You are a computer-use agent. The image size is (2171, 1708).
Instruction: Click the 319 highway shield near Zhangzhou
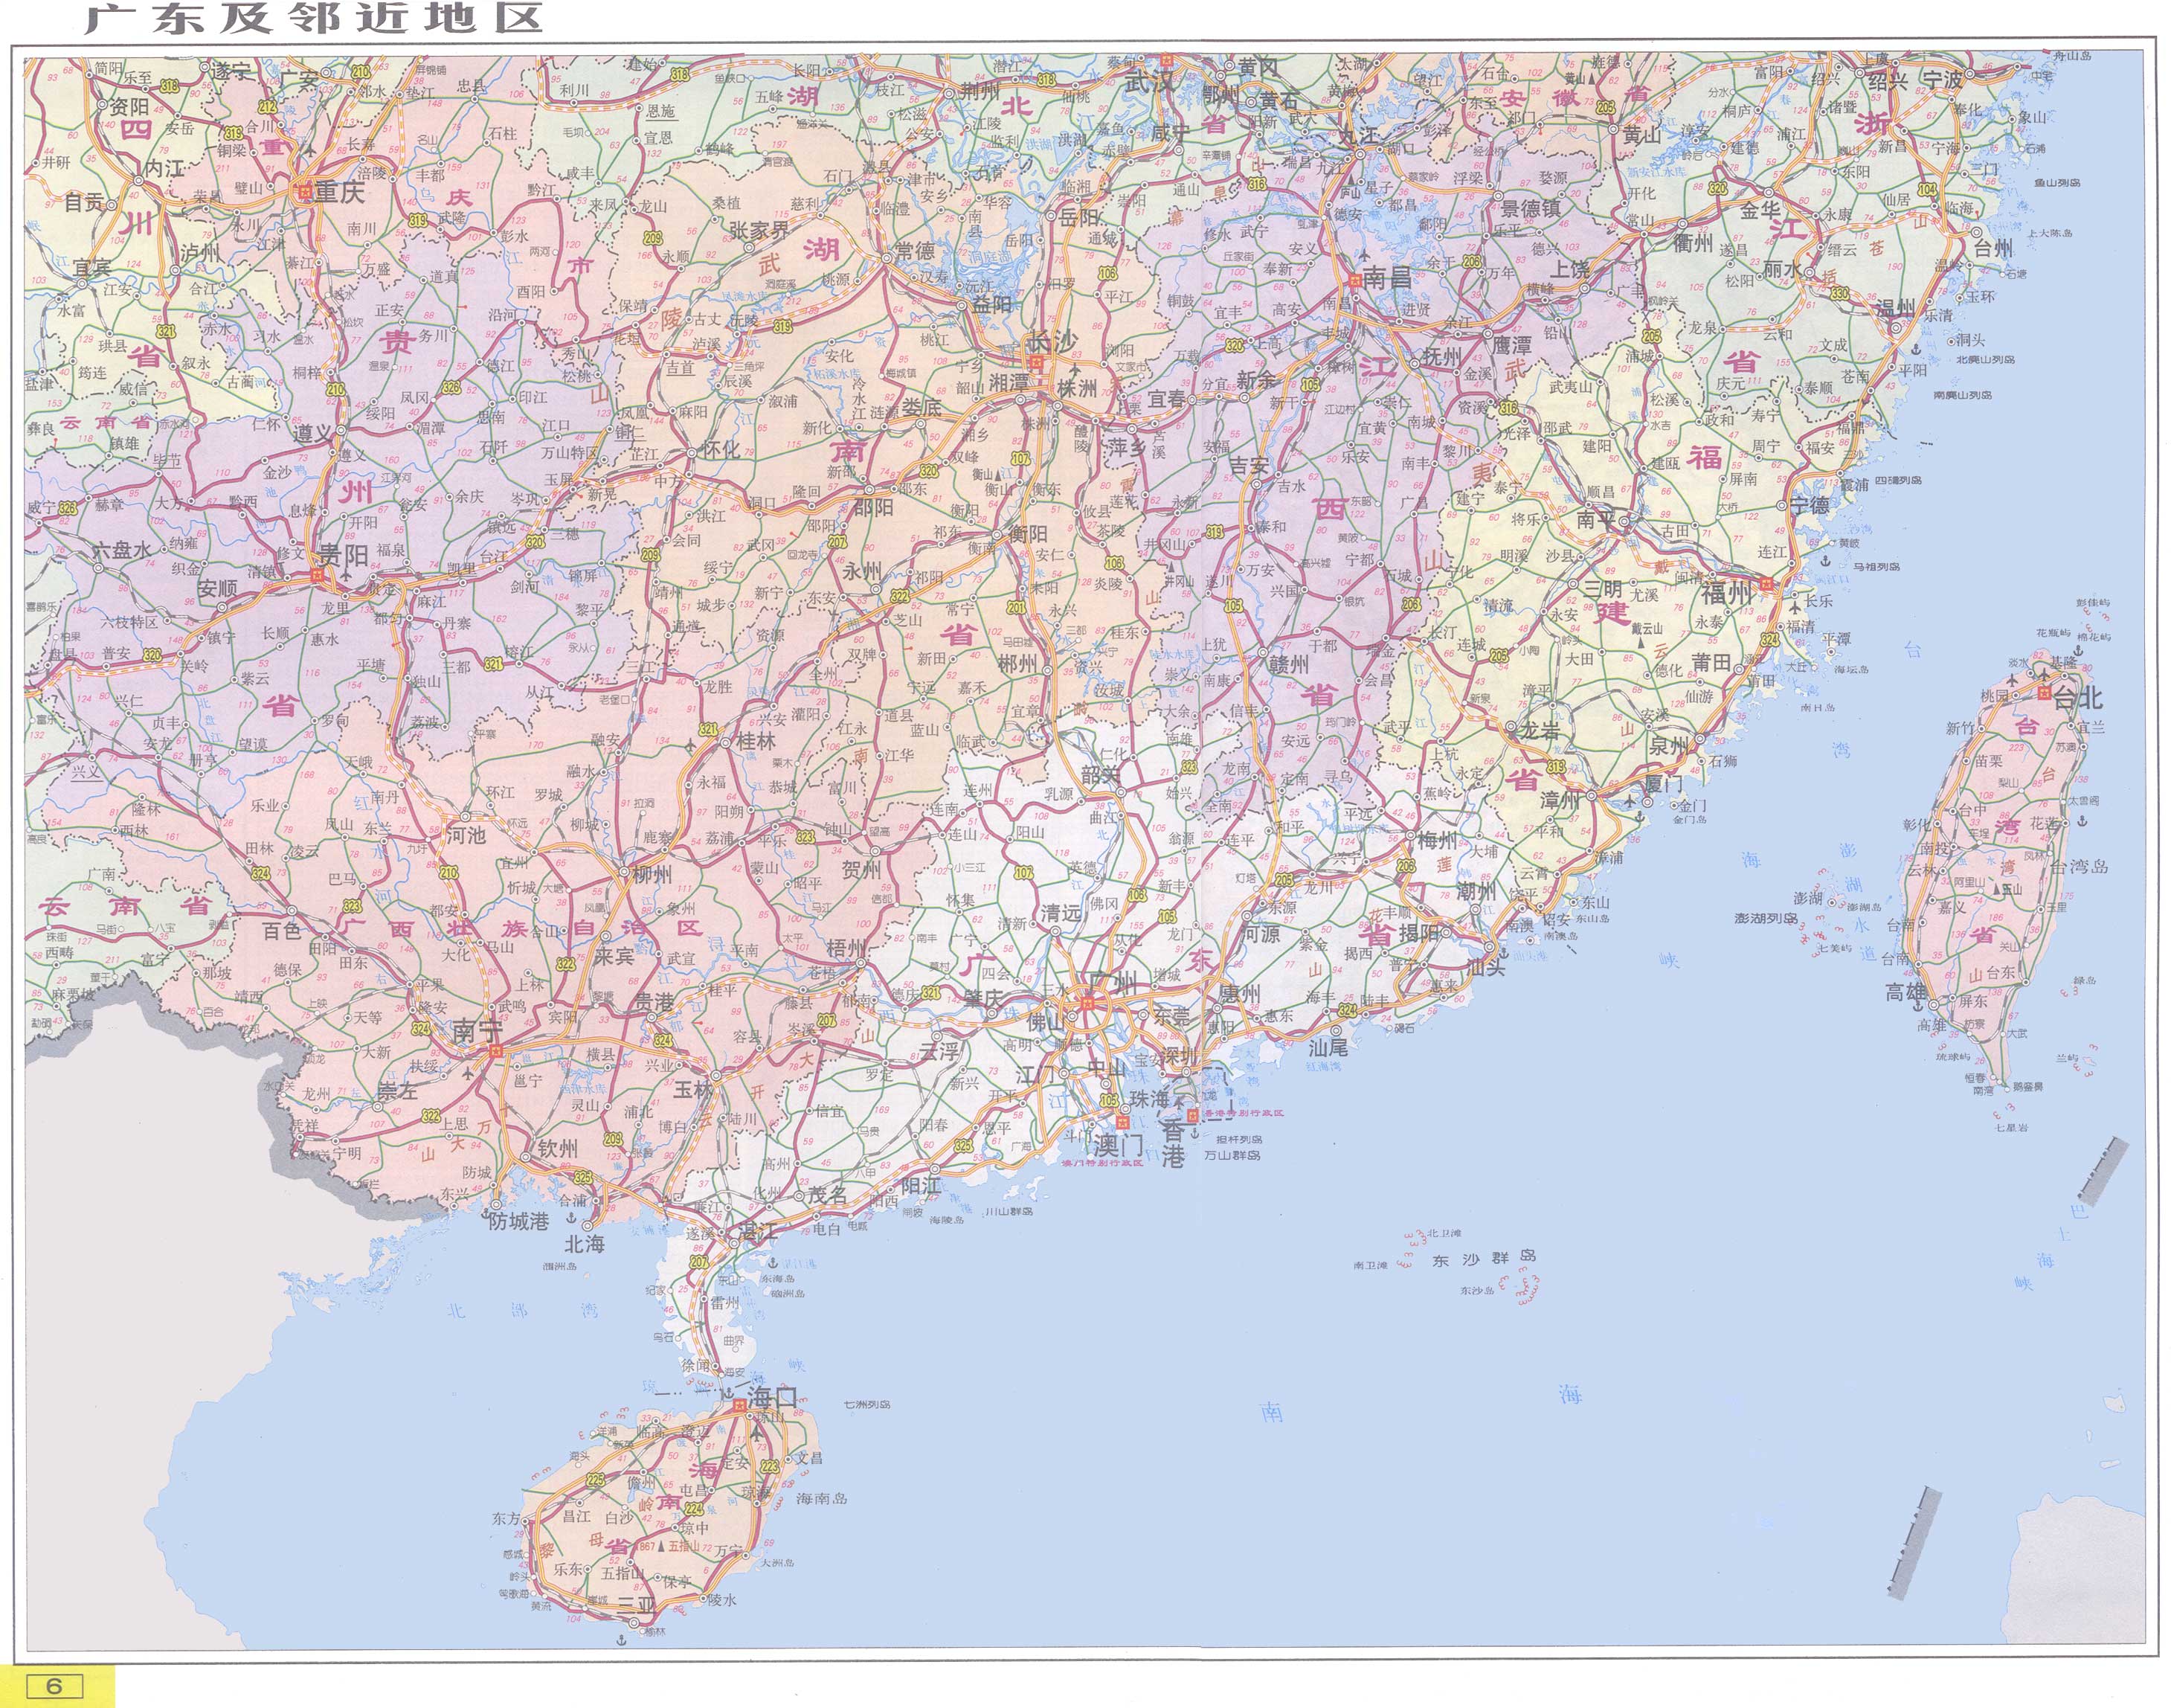point(1556,767)
